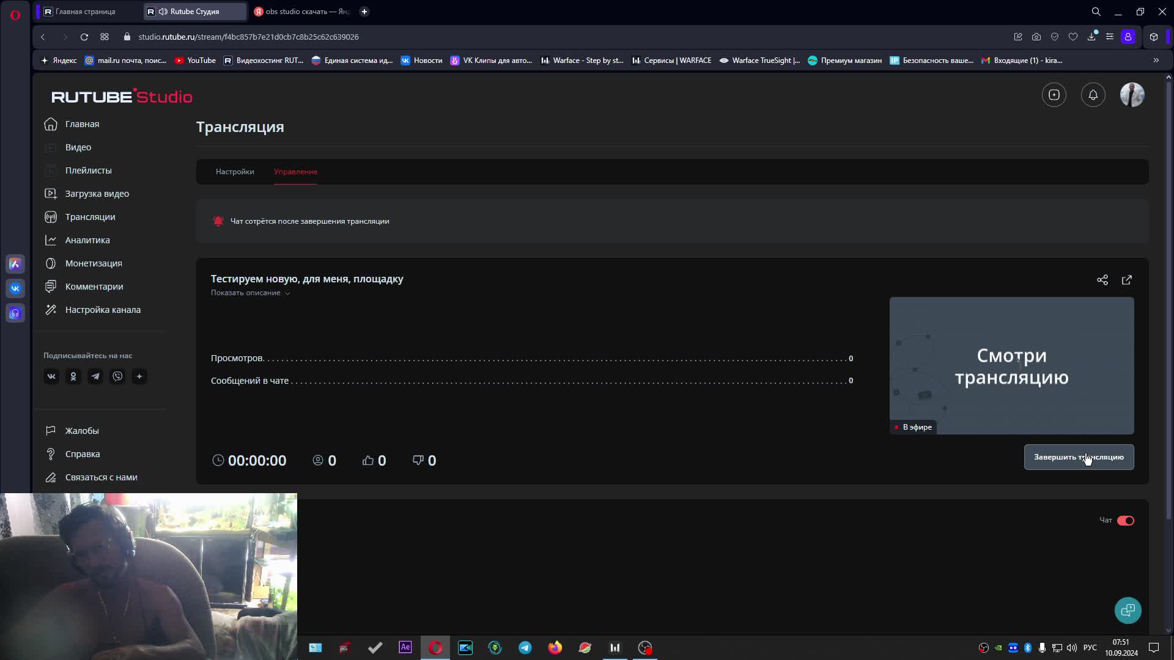
Task: Click the VK social icon in sidebar
Action: pos(51,376)
